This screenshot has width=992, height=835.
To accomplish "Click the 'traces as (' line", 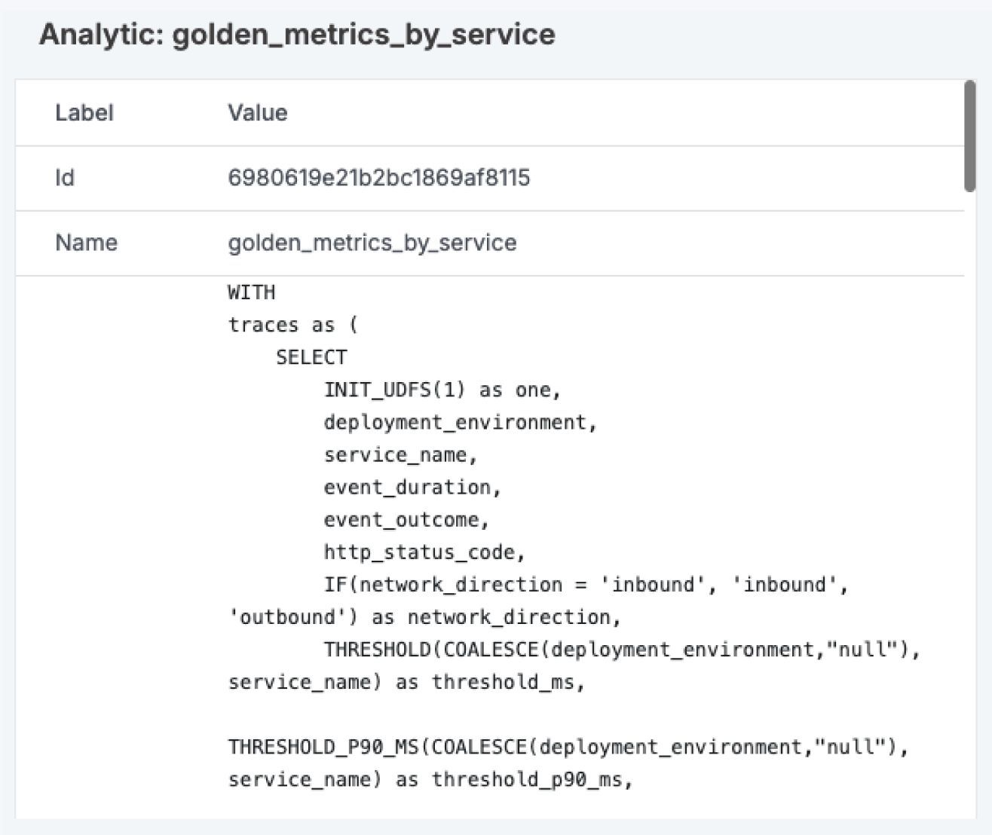I will (x=293, y=325).
